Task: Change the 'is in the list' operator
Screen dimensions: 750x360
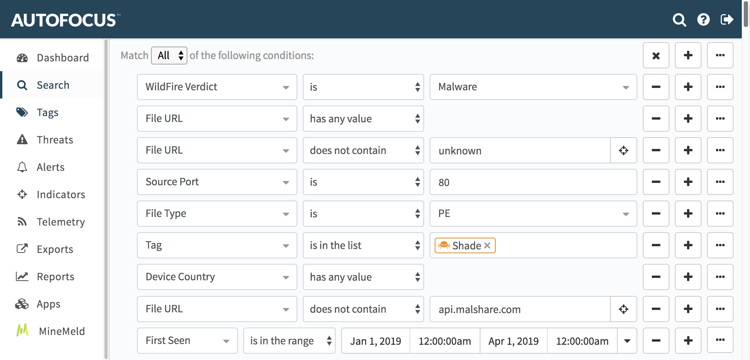Action: point(363,245)
